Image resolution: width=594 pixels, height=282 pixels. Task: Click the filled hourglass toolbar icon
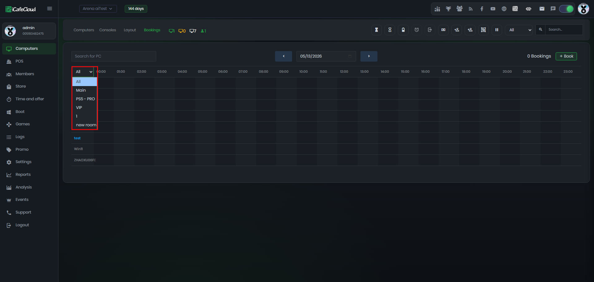point(377,30)
